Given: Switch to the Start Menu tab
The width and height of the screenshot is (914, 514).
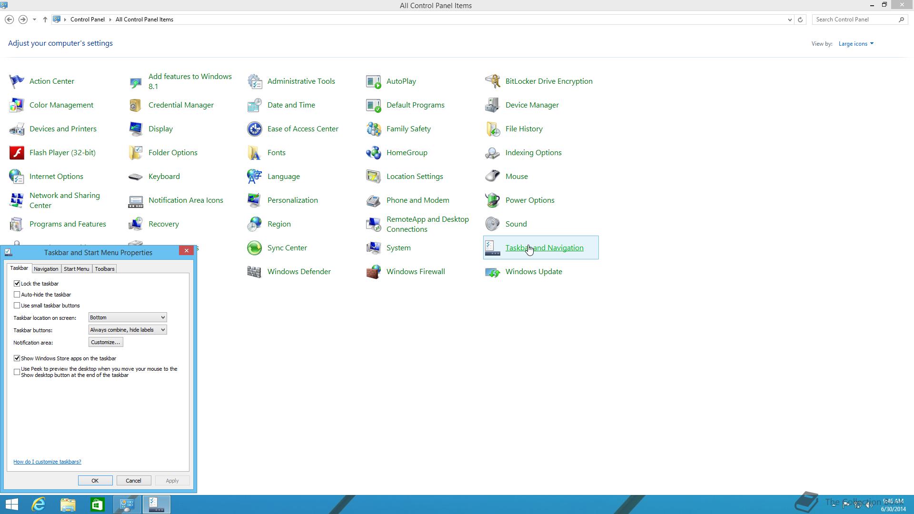Looking at the screenshot, I should point(76,269).
